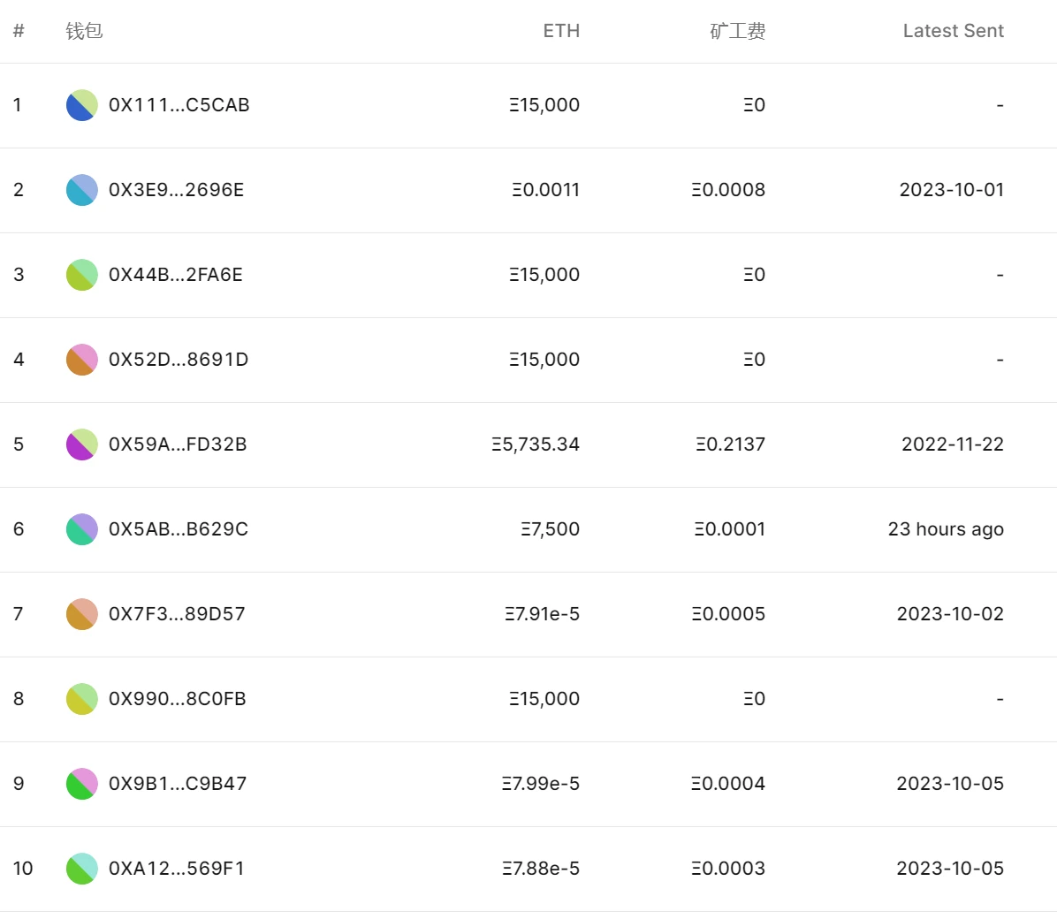The image size is (1057, 919).
Task: Sort the table by ETH column
Action: [x=561, y=30]
